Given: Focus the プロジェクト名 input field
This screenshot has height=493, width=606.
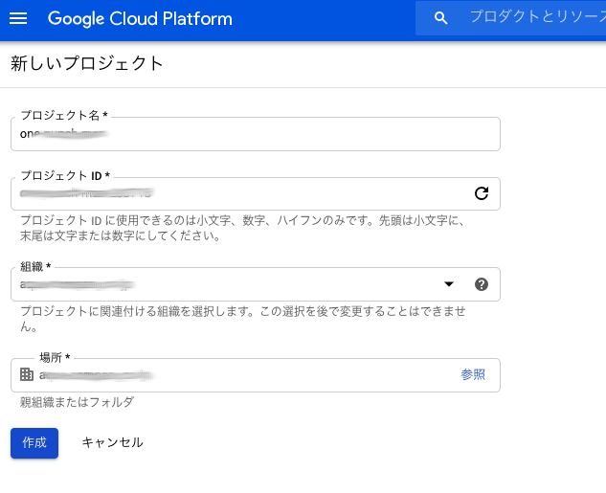Looking at the screenshot, I should click(x=256, y=134).
